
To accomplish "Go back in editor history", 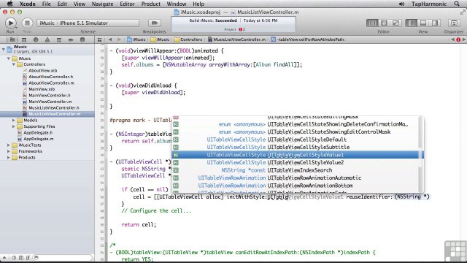I will (110, 39).
